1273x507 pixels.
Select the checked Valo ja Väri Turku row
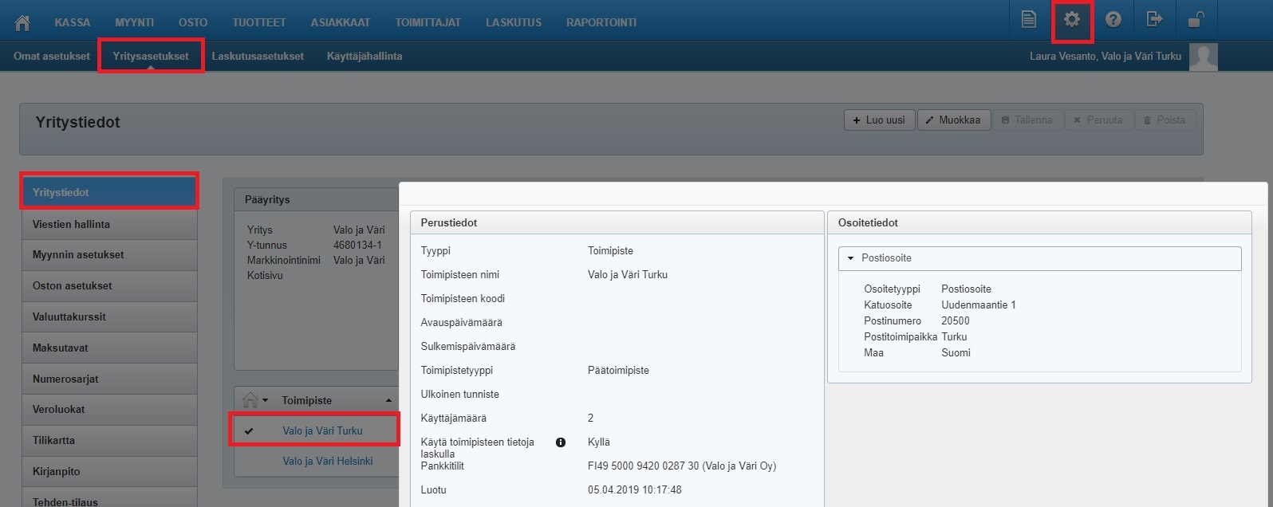322,430
